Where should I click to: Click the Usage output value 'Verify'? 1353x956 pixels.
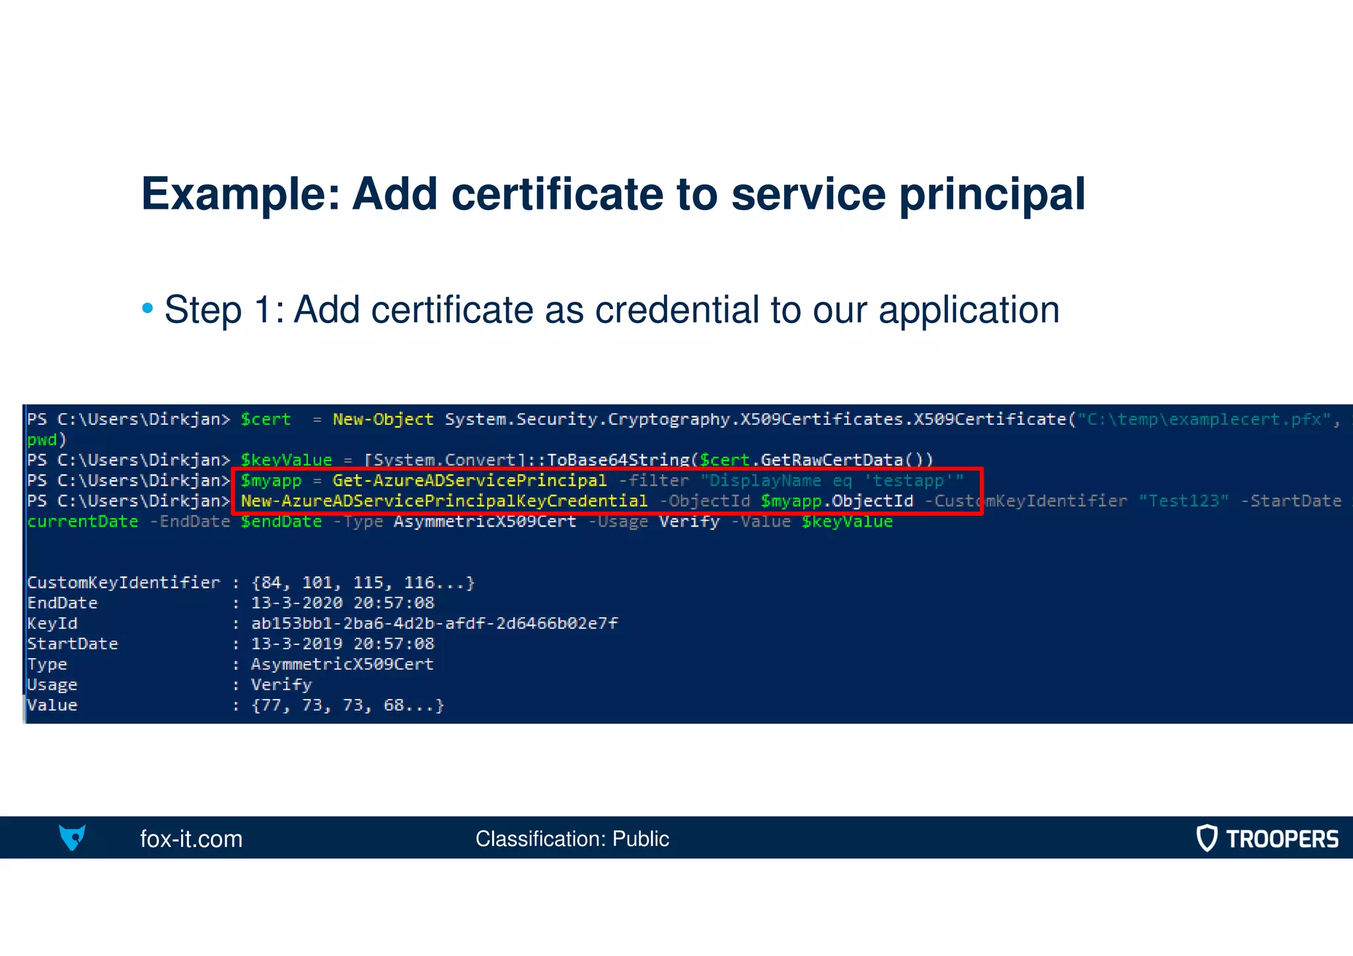click(281, 685)
